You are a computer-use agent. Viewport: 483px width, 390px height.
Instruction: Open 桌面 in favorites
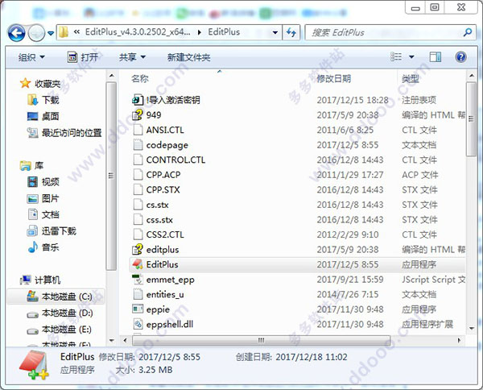click(x=43, y=116)
